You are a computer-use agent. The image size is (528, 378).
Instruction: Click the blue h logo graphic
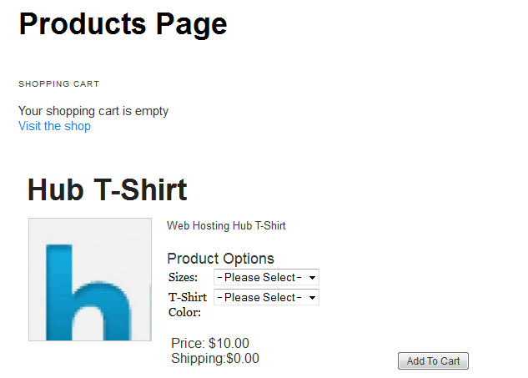point(83,292)
